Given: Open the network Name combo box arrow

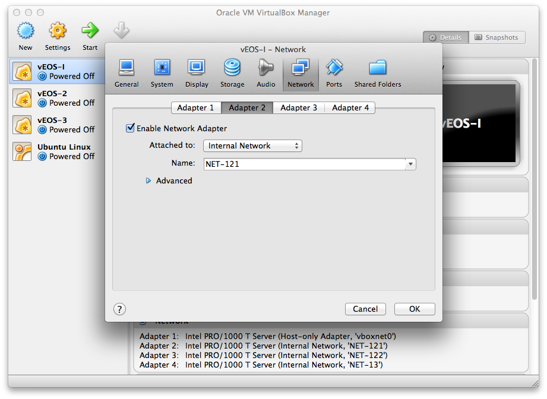Looking at the screenshot, I should [410, 164].
